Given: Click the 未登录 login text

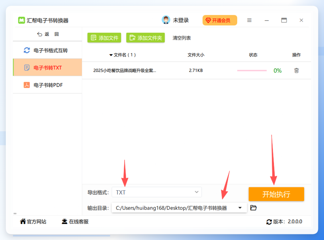Looking at the screenshot, I should 181,20.
